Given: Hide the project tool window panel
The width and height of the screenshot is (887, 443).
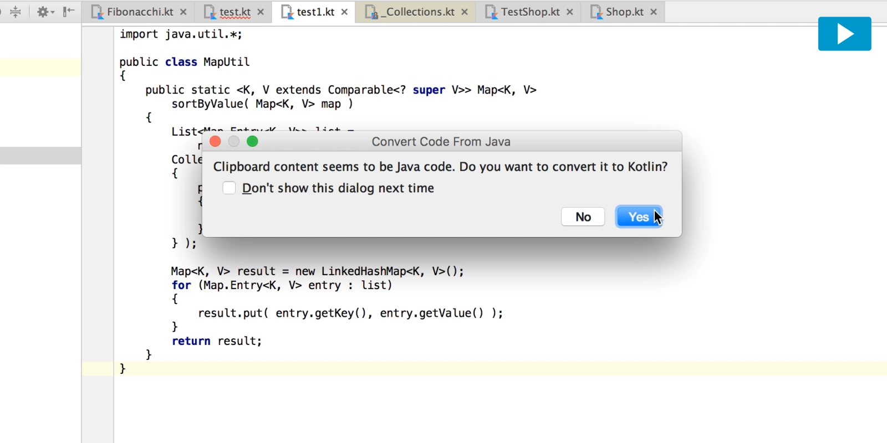Looking at the screenshot, I should tap(69, 12).
